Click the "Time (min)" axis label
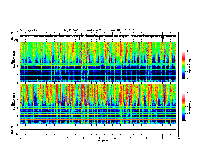Viewport: 201px width, 155px height. 102,141
